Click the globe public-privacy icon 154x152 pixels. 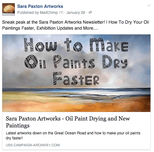pos(90,12)
